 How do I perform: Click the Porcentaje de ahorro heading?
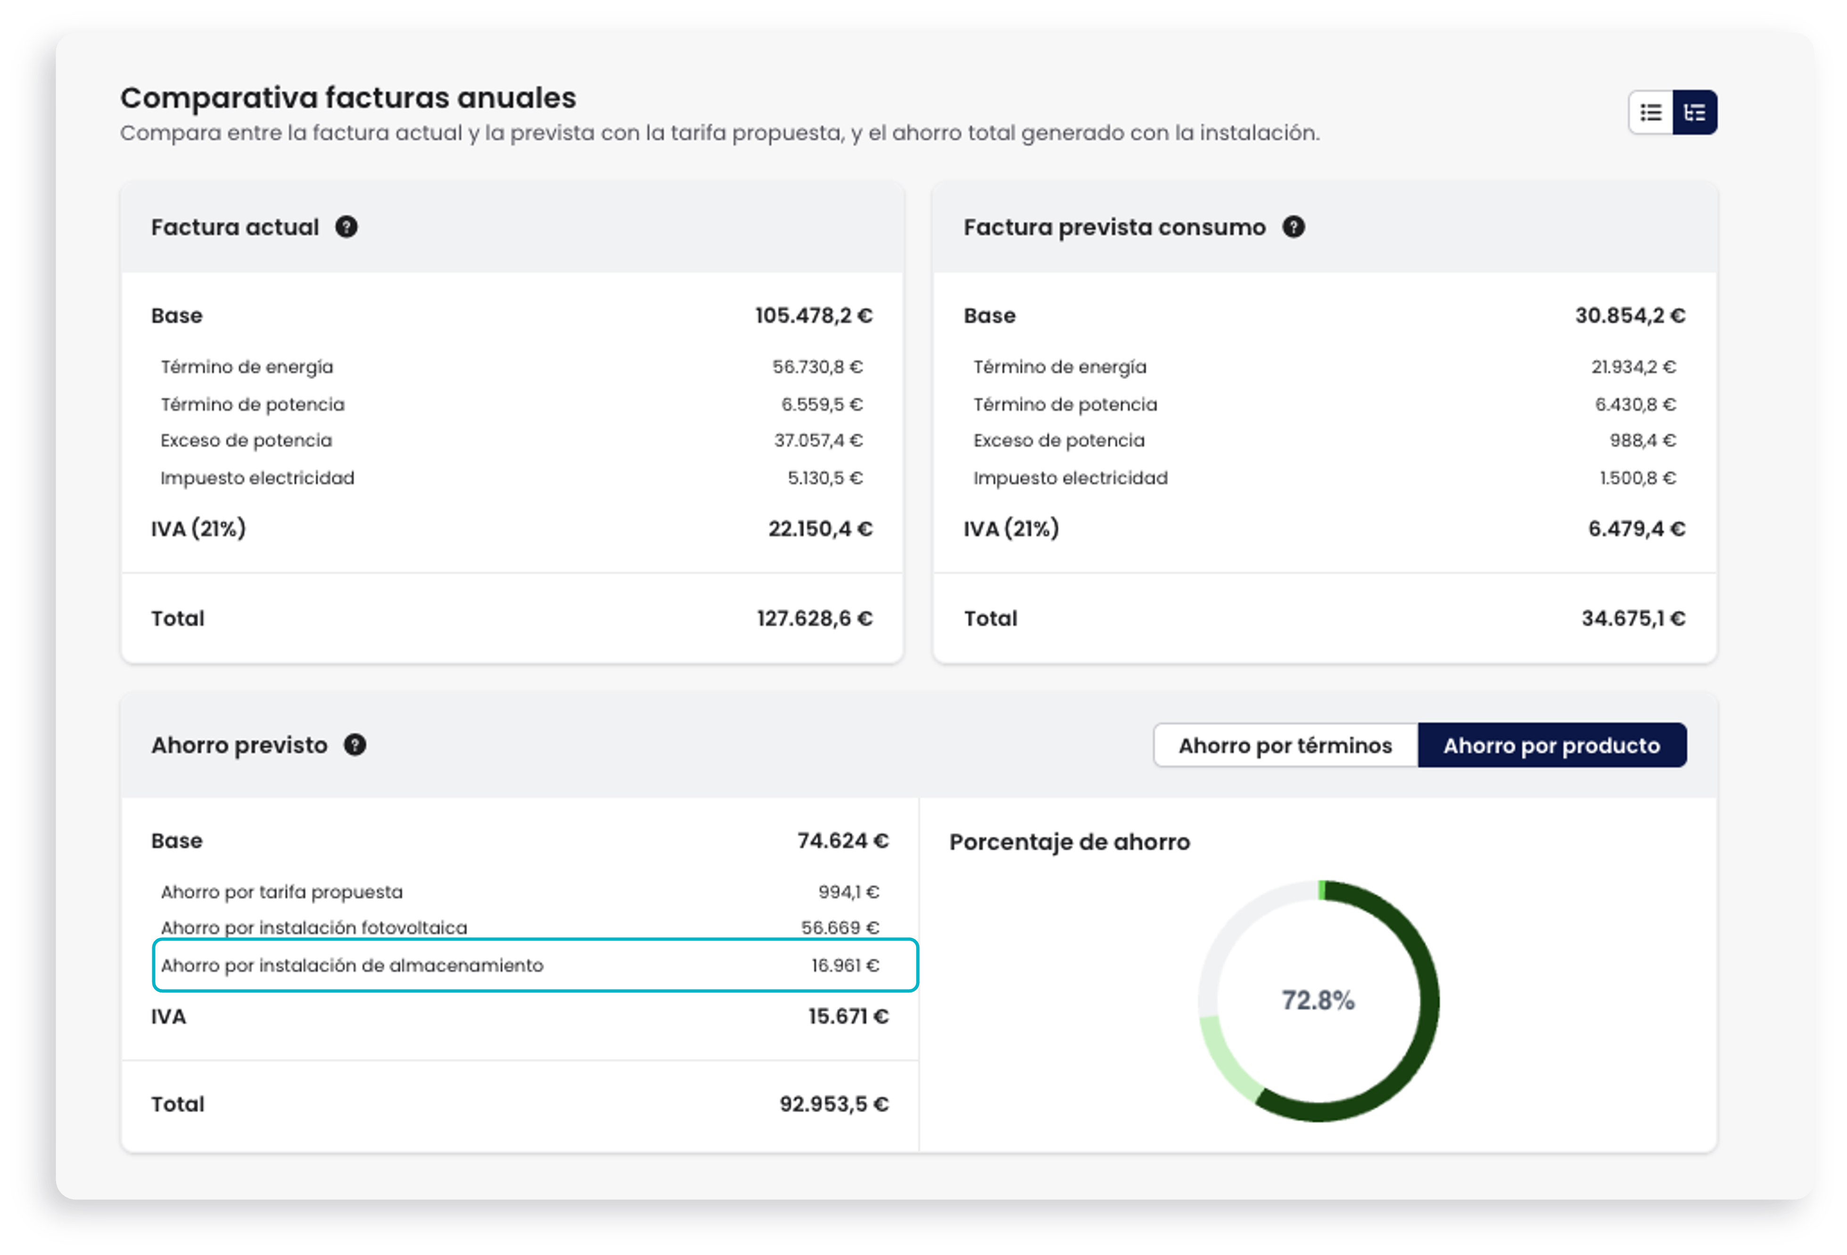[x=1069, y=842]
